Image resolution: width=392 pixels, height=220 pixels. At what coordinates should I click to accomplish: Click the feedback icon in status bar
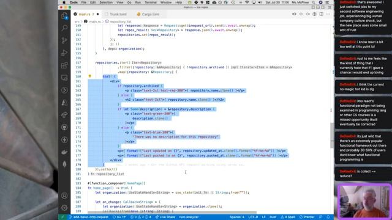(x=321, y=217)
